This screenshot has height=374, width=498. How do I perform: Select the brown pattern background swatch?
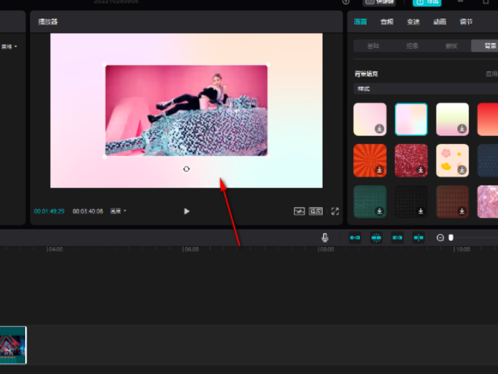(x=452, y=201)
